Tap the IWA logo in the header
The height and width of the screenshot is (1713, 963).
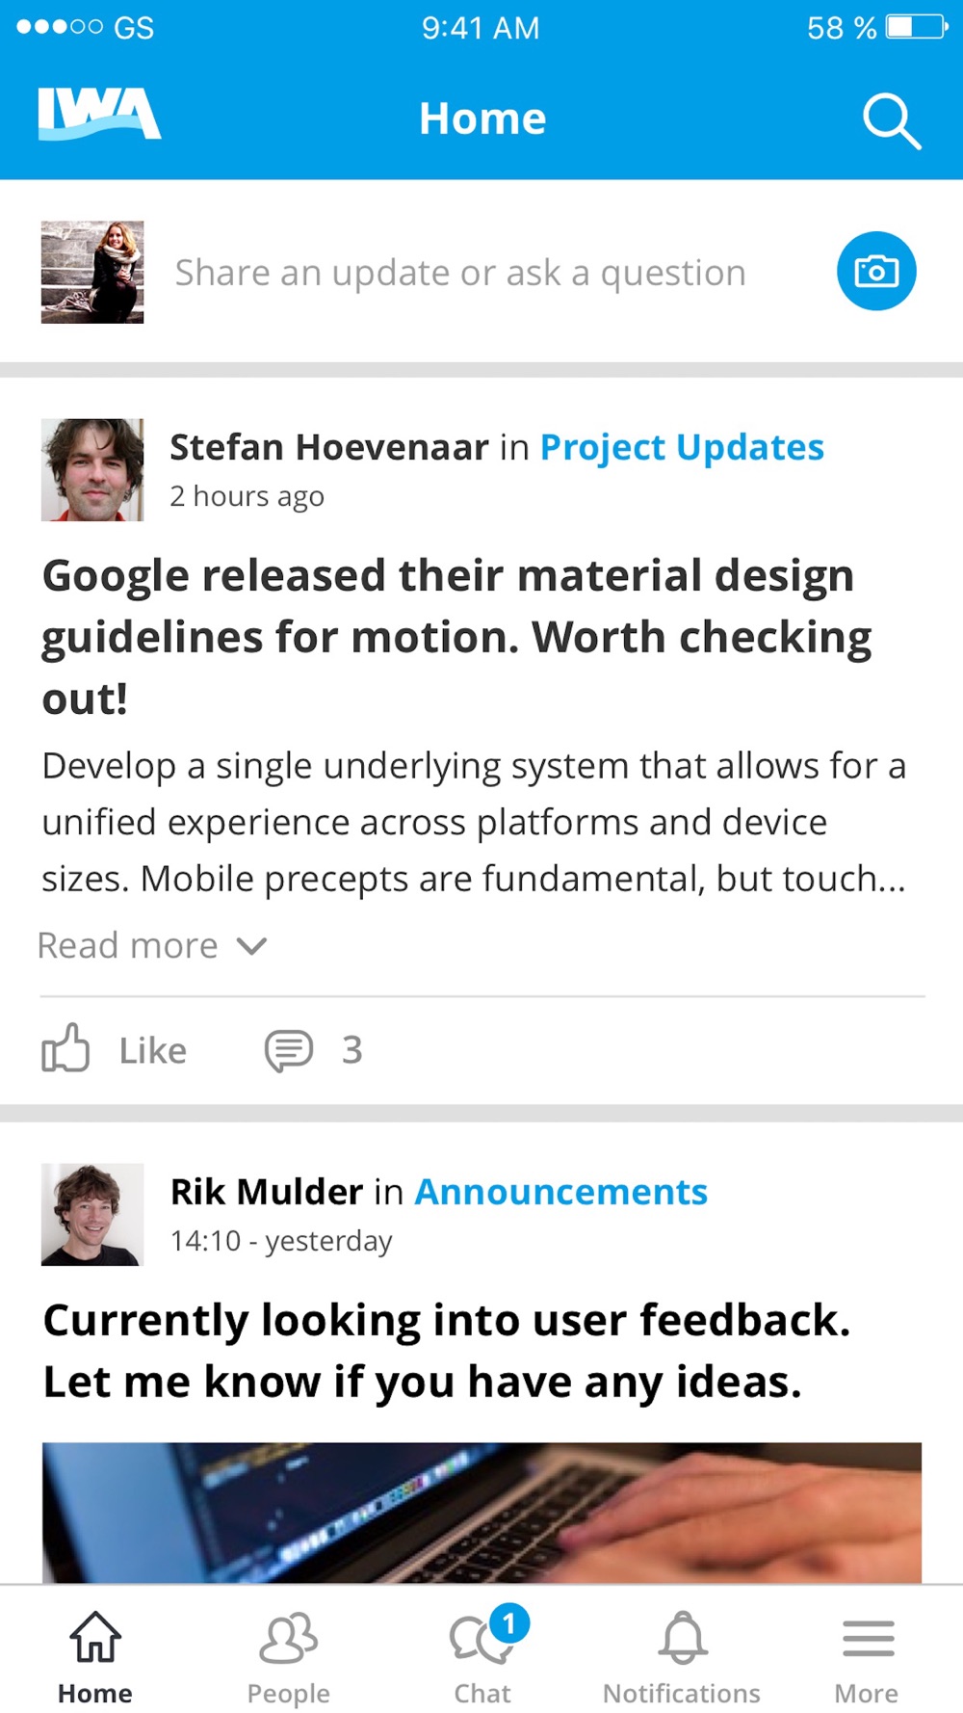tap(99, 115)
